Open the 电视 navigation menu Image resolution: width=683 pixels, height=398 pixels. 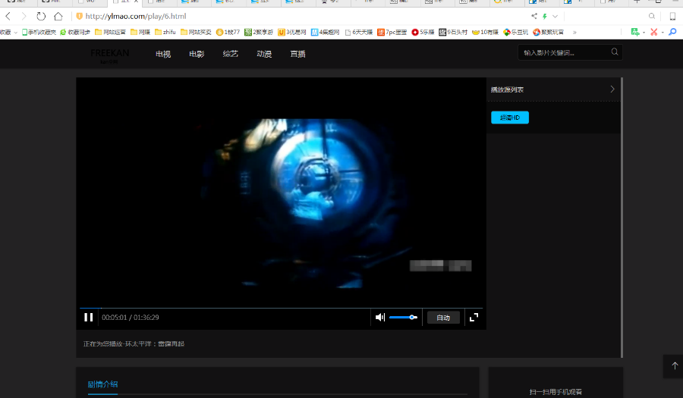(163, 54)
